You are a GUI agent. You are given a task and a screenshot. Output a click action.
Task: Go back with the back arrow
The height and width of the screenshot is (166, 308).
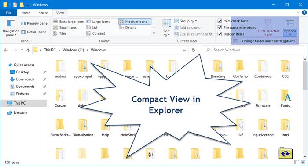6,50
